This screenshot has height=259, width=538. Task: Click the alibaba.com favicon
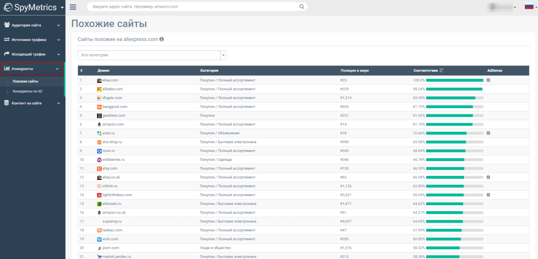point(99,89)
